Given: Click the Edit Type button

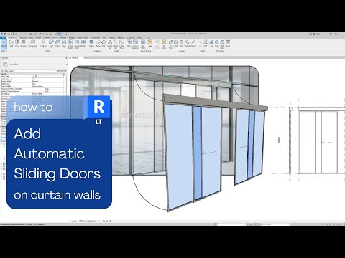Looking at the screenshot, I should (x=61, y=71).
